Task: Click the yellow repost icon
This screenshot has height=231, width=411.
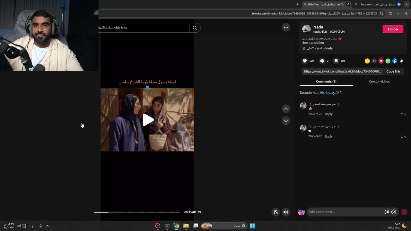Action: pyautogui.click(x=367, y=61)
